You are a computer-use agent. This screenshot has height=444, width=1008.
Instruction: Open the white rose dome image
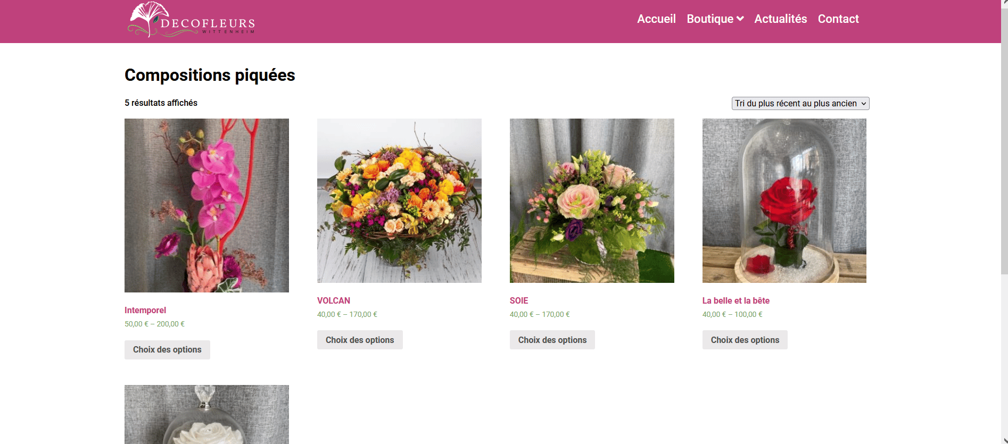[206, 414]
